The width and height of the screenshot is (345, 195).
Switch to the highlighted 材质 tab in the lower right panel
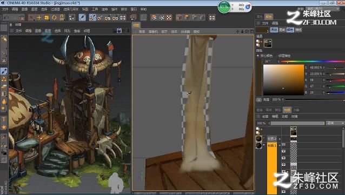pos(287,110)
